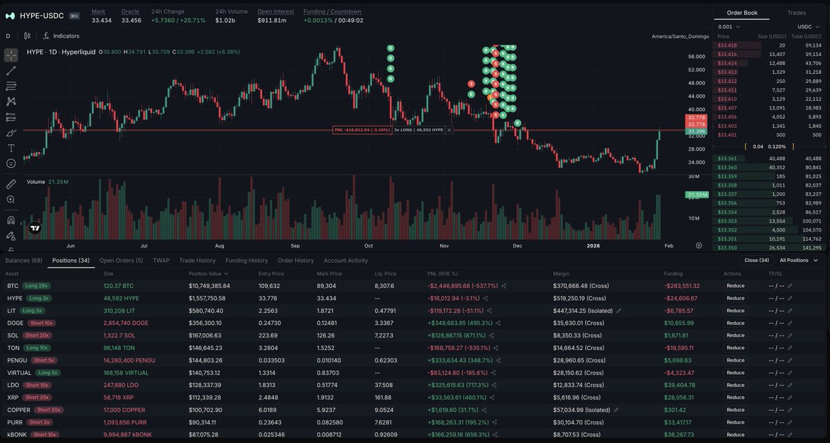830x443 pixels.
Task: Select the text annotation tool
Action: [x=11, y=148]
